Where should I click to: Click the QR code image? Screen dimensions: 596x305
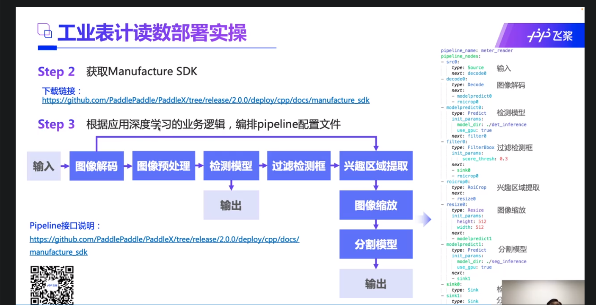[x=52, y=285]
